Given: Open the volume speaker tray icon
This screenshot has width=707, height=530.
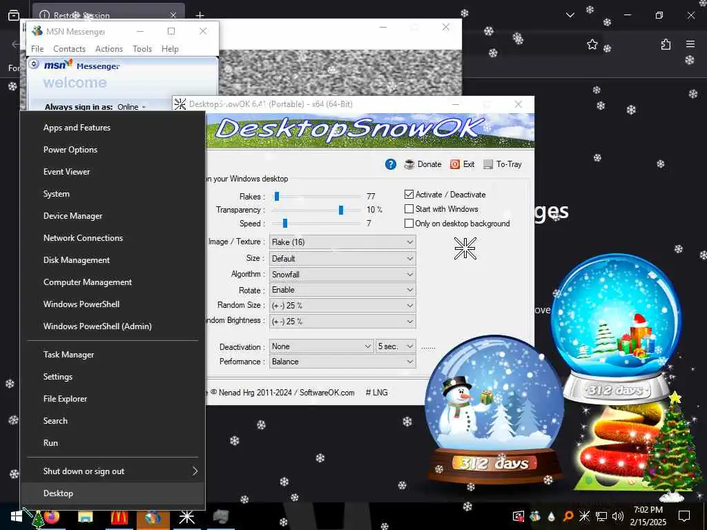Looking at the screenshot, I should coord(617,516).
